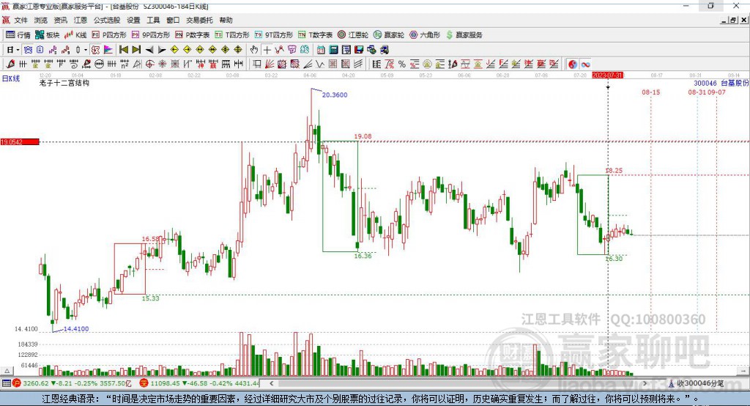Open the 六角形 tool
Image resolution: width=750 pixels, height=406 pixels.
click(x=425, y=35)
